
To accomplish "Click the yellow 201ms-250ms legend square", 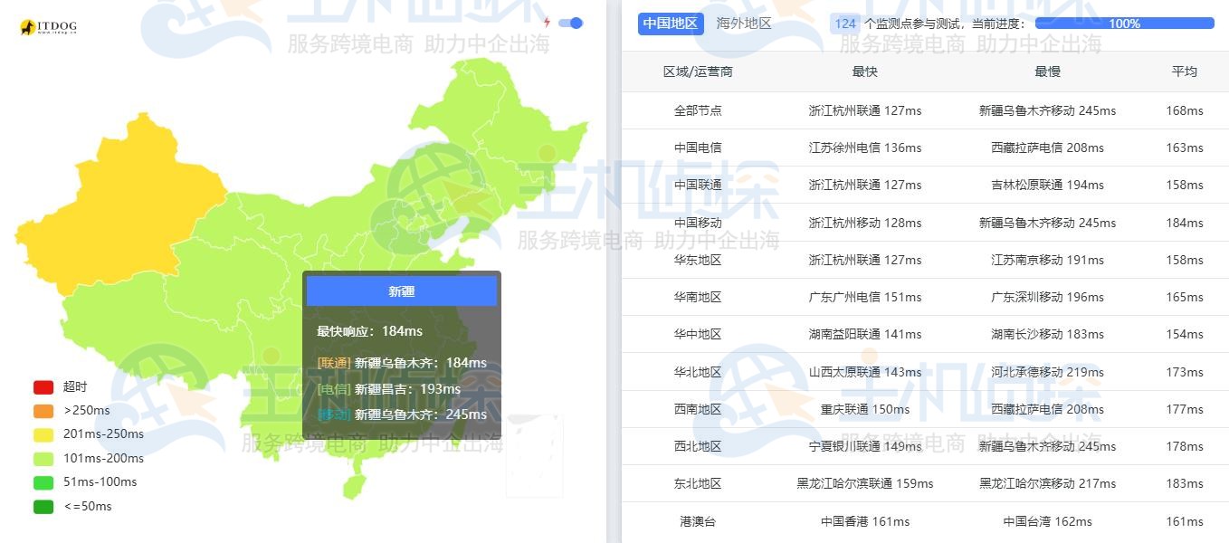I will point(42,434).
